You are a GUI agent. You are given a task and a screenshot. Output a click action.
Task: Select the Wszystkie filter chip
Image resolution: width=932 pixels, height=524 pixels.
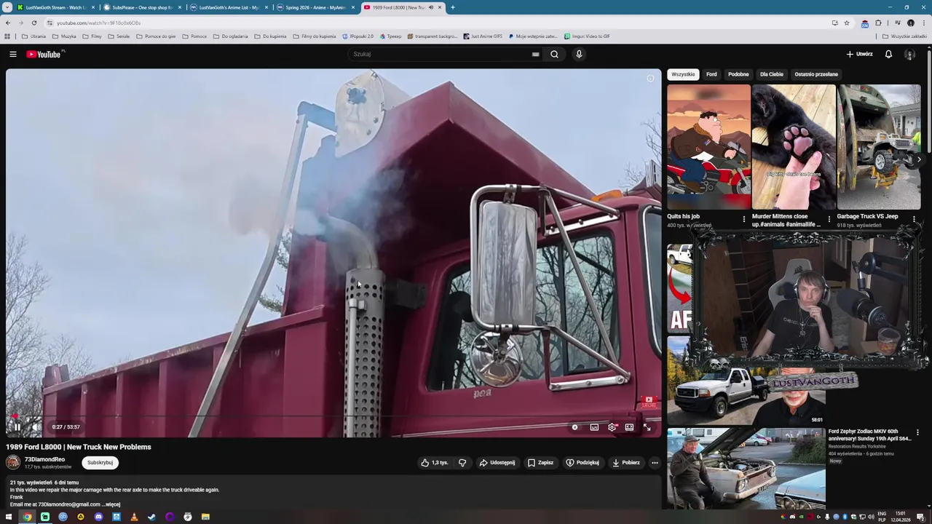tap(683, 74)
